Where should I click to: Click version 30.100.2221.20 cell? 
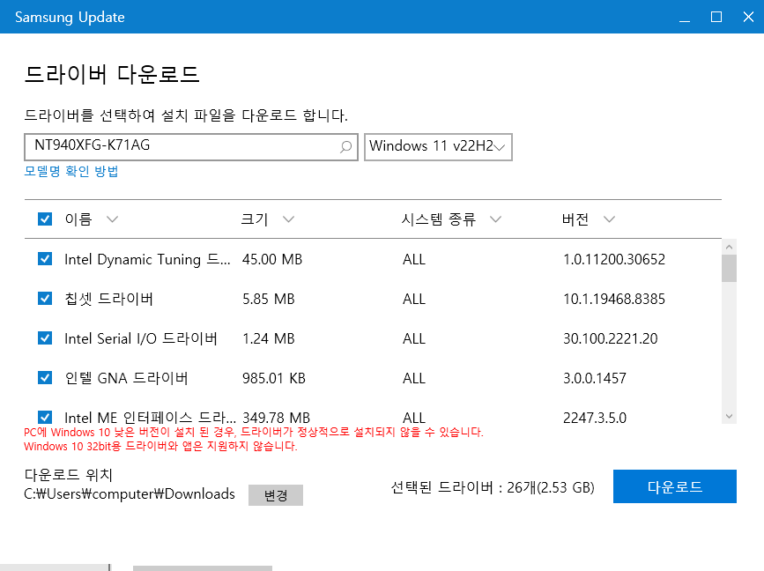[x=611, y=338]
